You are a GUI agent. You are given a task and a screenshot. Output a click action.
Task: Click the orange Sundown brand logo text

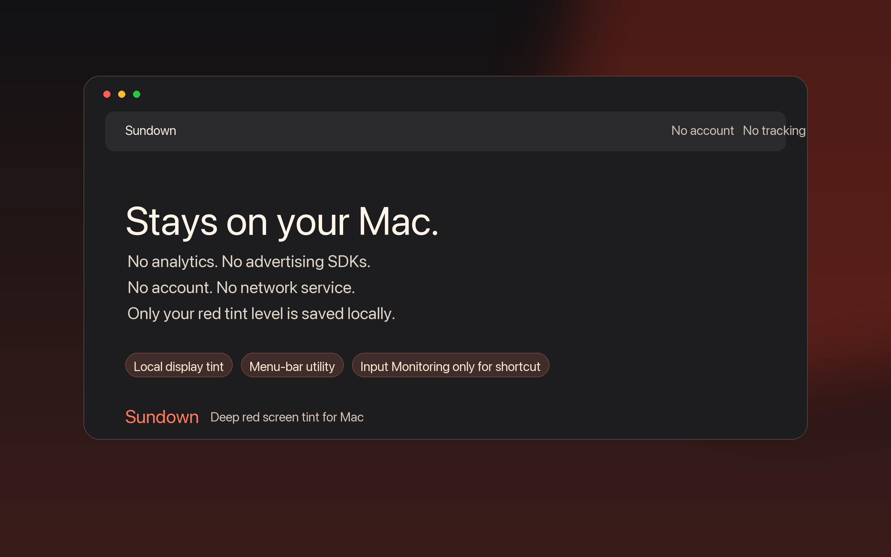[x=162, y=417]
